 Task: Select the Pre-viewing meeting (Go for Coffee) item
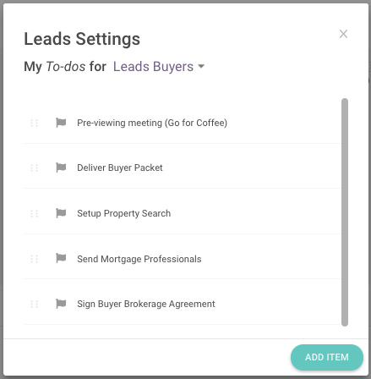[182, 123]
